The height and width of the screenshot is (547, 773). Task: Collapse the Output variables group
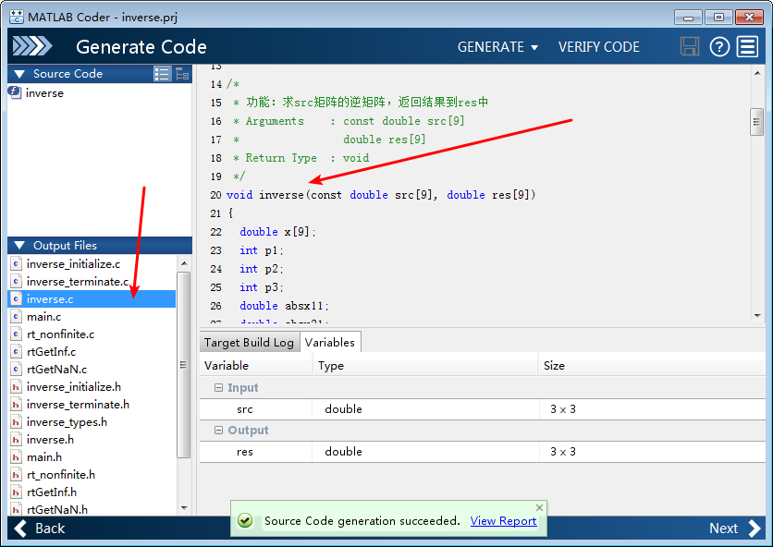pos(218,431)
